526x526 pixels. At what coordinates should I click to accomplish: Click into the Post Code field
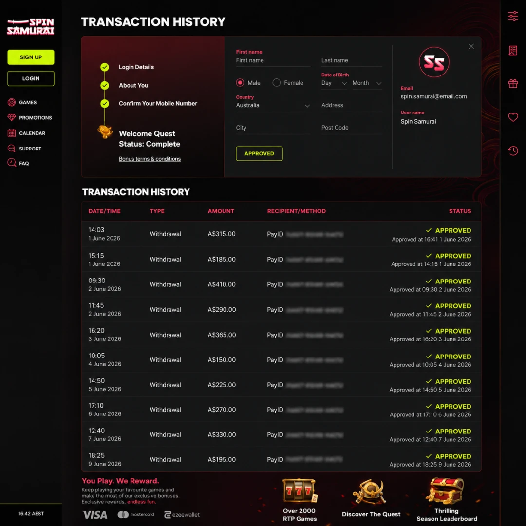(352, 128)
